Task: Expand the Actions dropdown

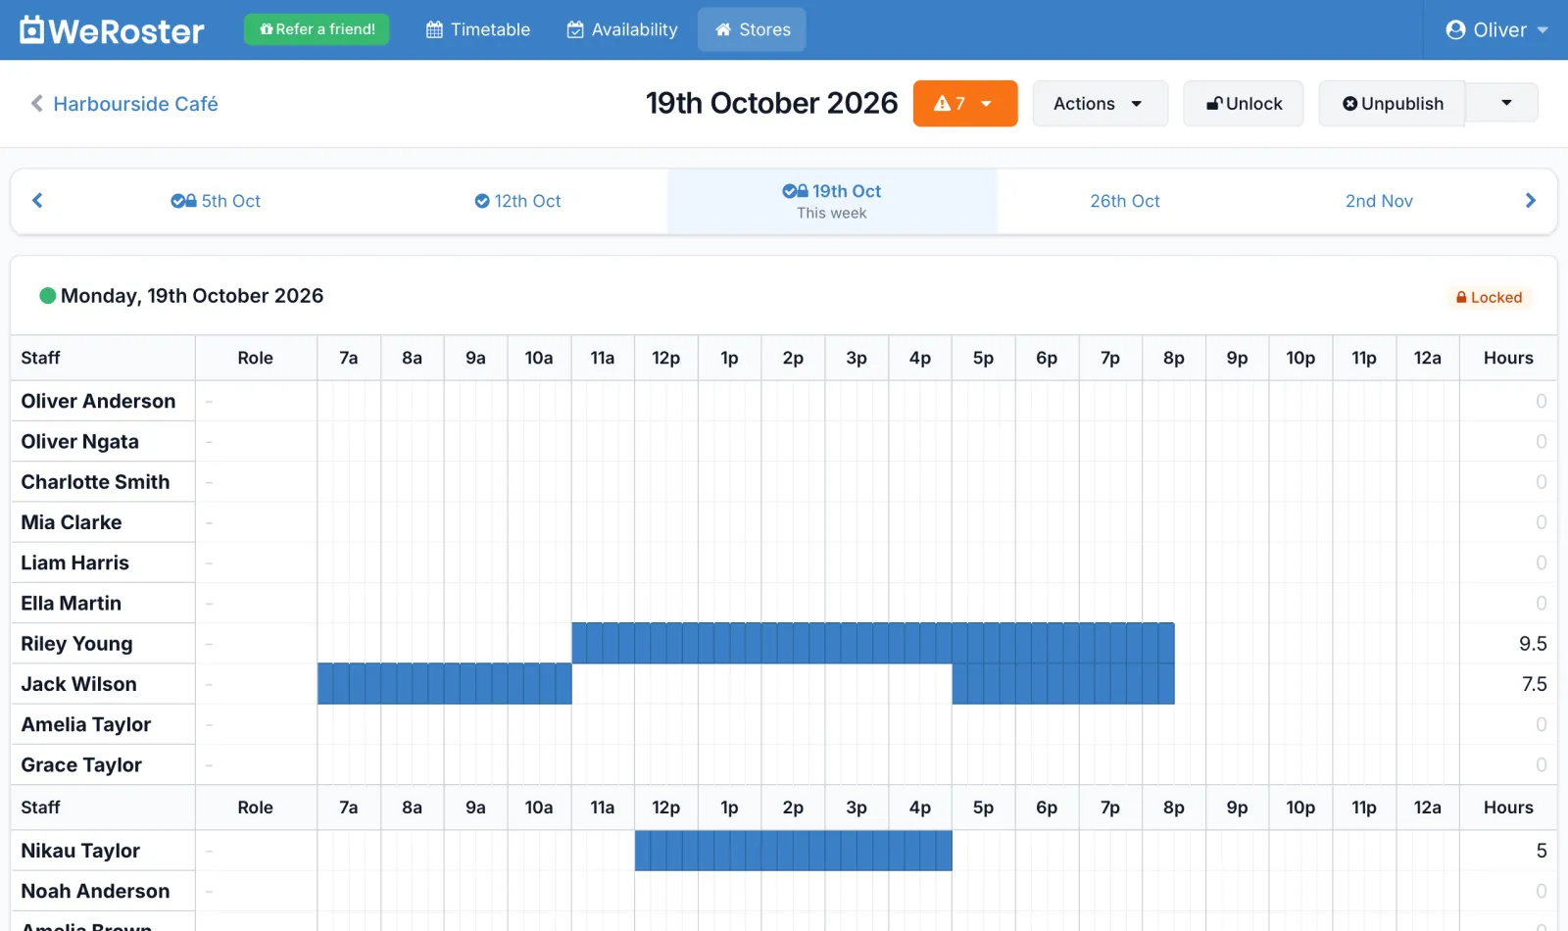Action: click(x=1100, y=103)
